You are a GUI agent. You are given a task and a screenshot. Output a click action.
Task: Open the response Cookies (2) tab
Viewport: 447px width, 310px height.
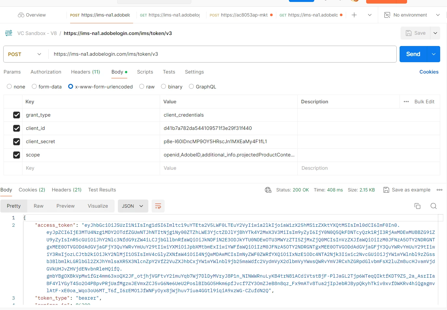click(x=32, y=190)
